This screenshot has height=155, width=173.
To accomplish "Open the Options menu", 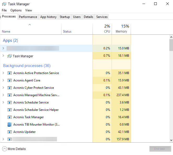I will (16, 10).
